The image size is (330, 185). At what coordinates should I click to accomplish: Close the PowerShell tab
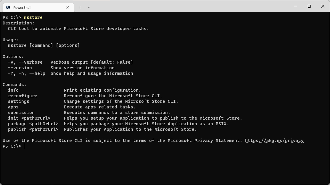point(68,7)
